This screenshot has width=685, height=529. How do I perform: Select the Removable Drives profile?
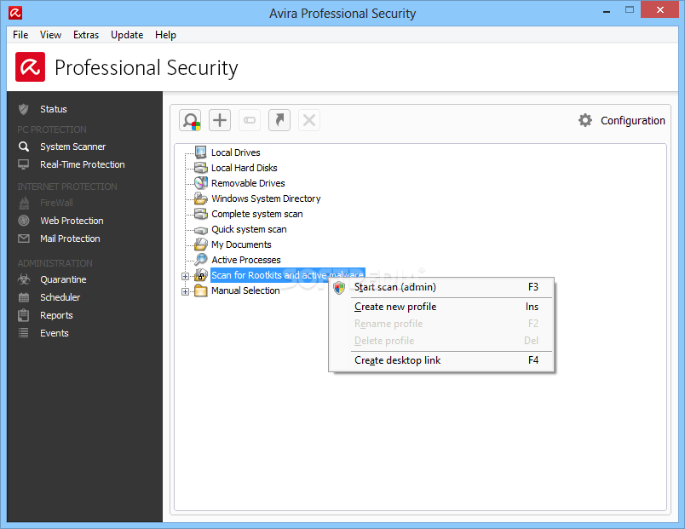(248, 183)
